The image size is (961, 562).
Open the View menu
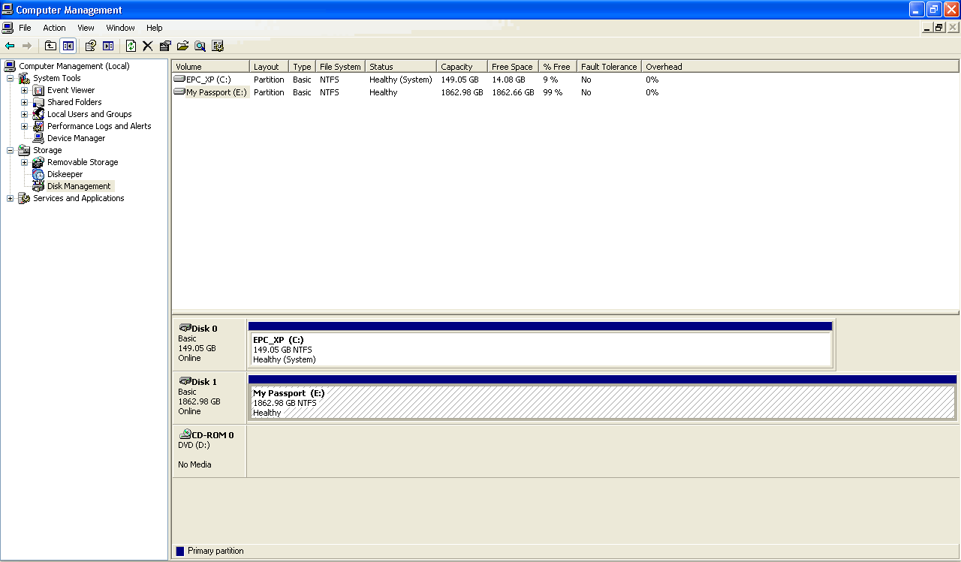[86, 28]
